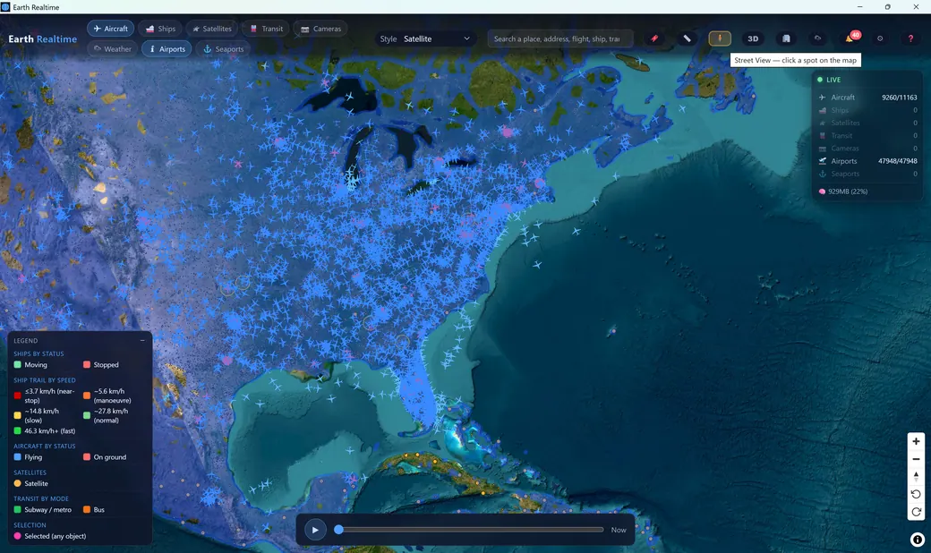The width and height of the screenshot is (931, 553).
Task: Rotate map clockwise
Action: click(x=916, y=512)
